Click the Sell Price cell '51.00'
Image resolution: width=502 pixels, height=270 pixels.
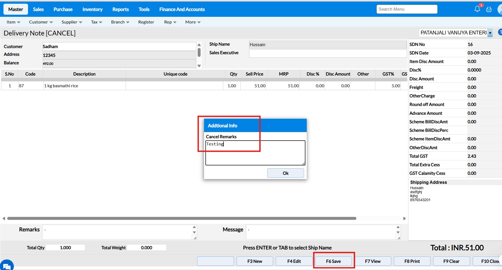tap(253, 86)
